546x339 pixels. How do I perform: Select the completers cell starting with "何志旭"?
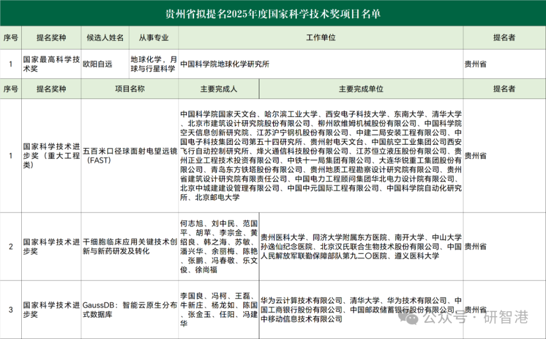(x=218, y=247)
